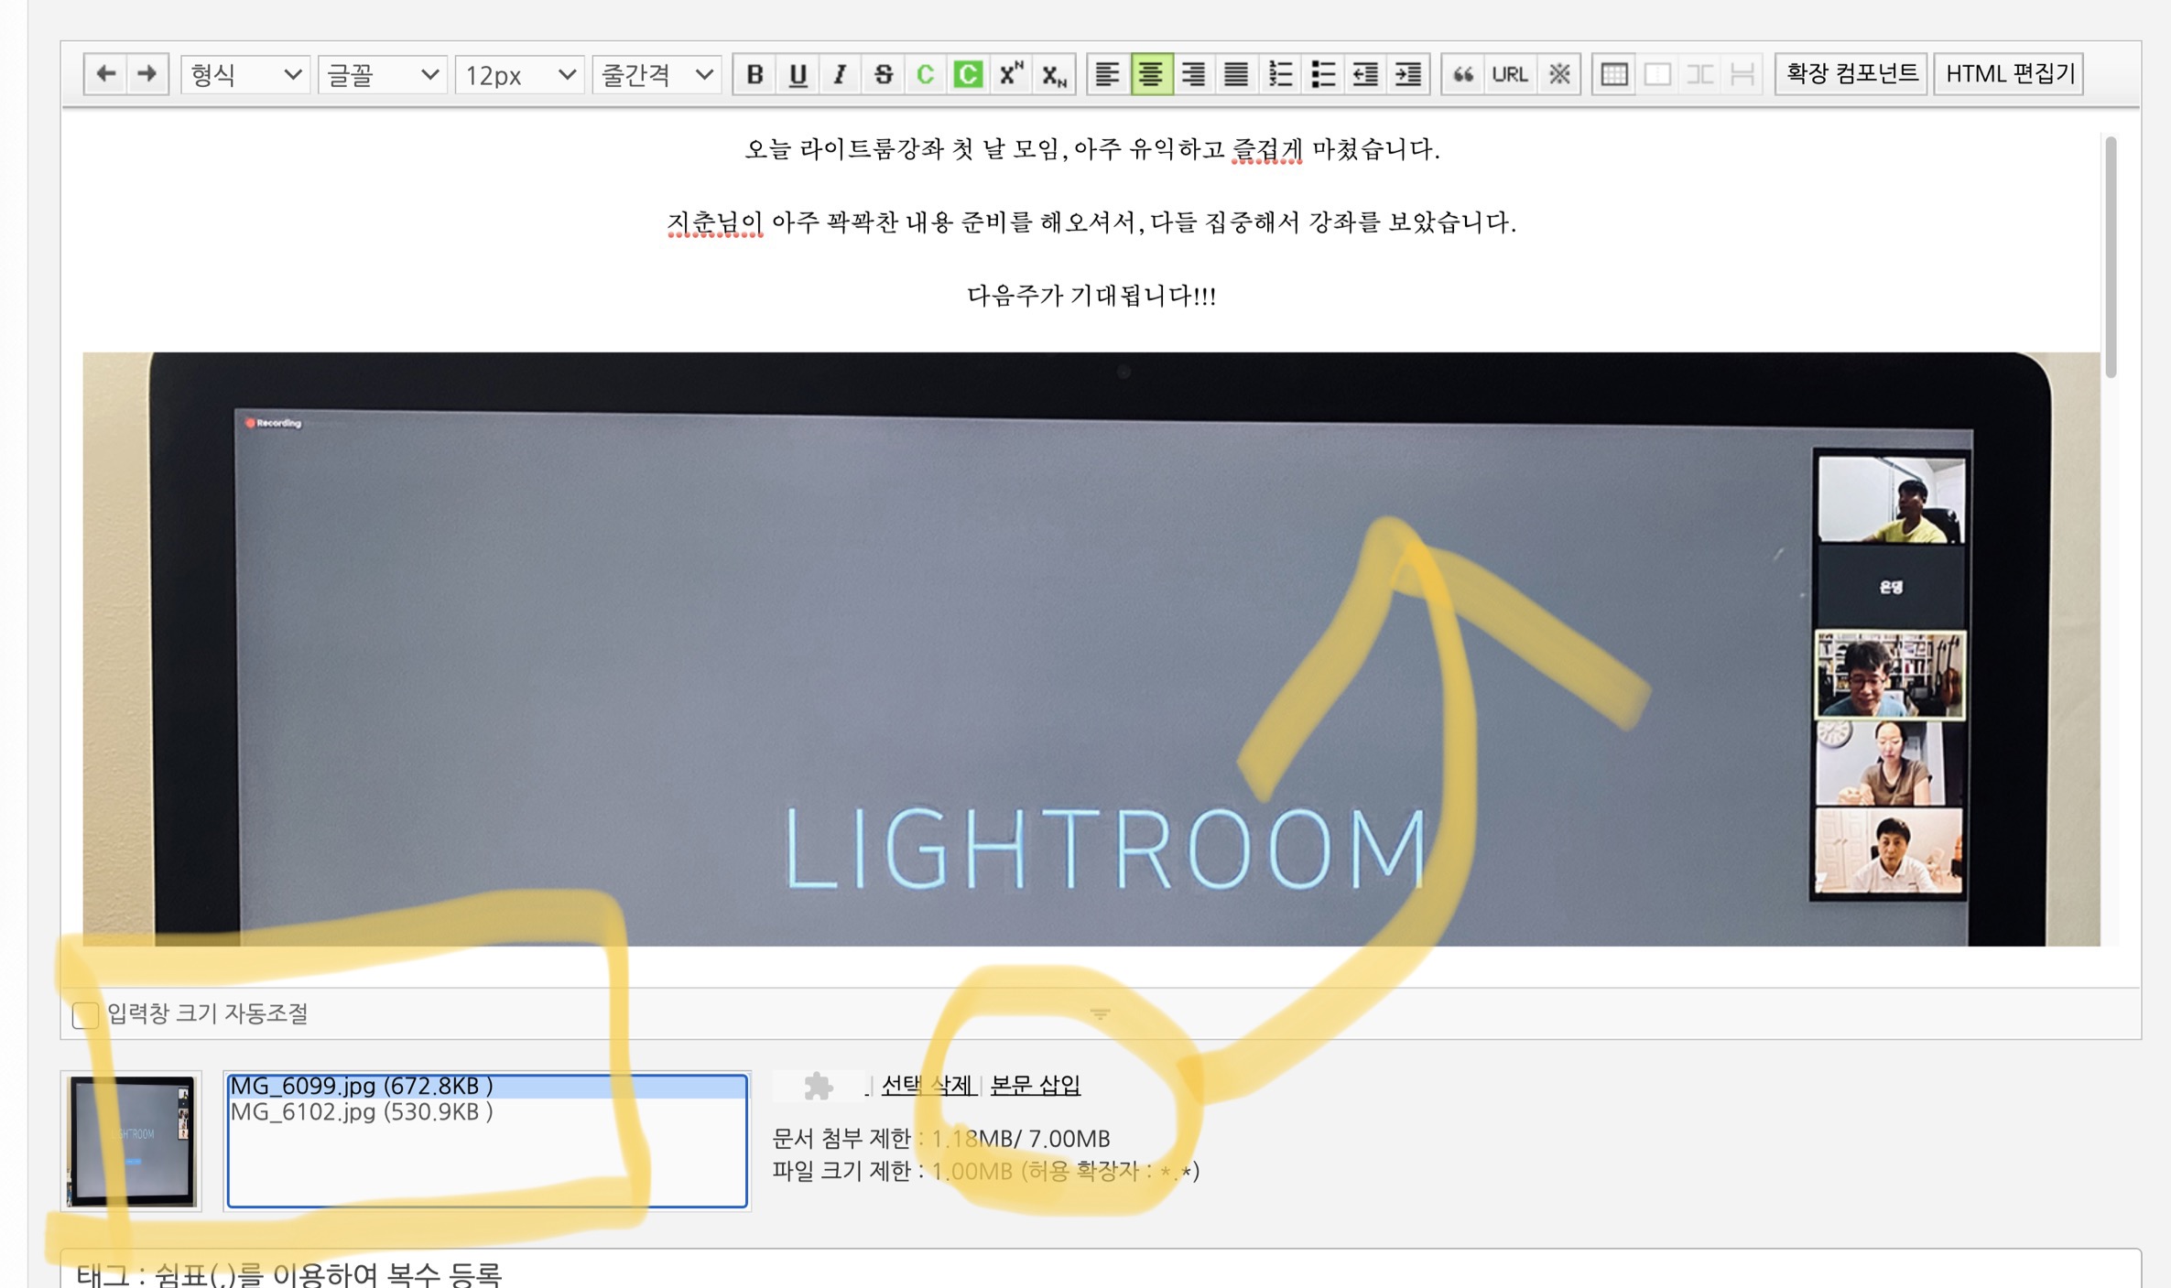The height and width of the screenshot is (1288, 2171).
Task: Click the 선택 삭제 link
Action: (927, 1085)
